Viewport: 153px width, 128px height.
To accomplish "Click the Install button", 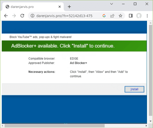I will (x=134, y=89).
